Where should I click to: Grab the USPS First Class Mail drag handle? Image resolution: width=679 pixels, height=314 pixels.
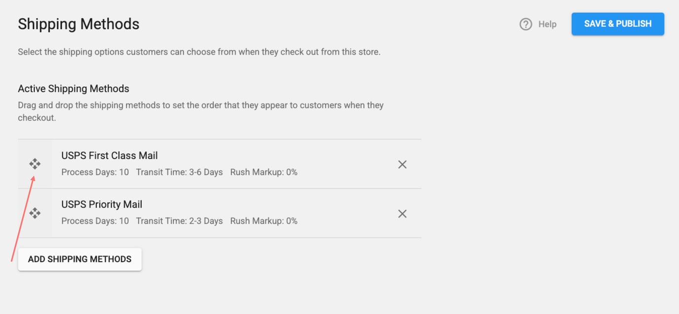tap(35, 164)
